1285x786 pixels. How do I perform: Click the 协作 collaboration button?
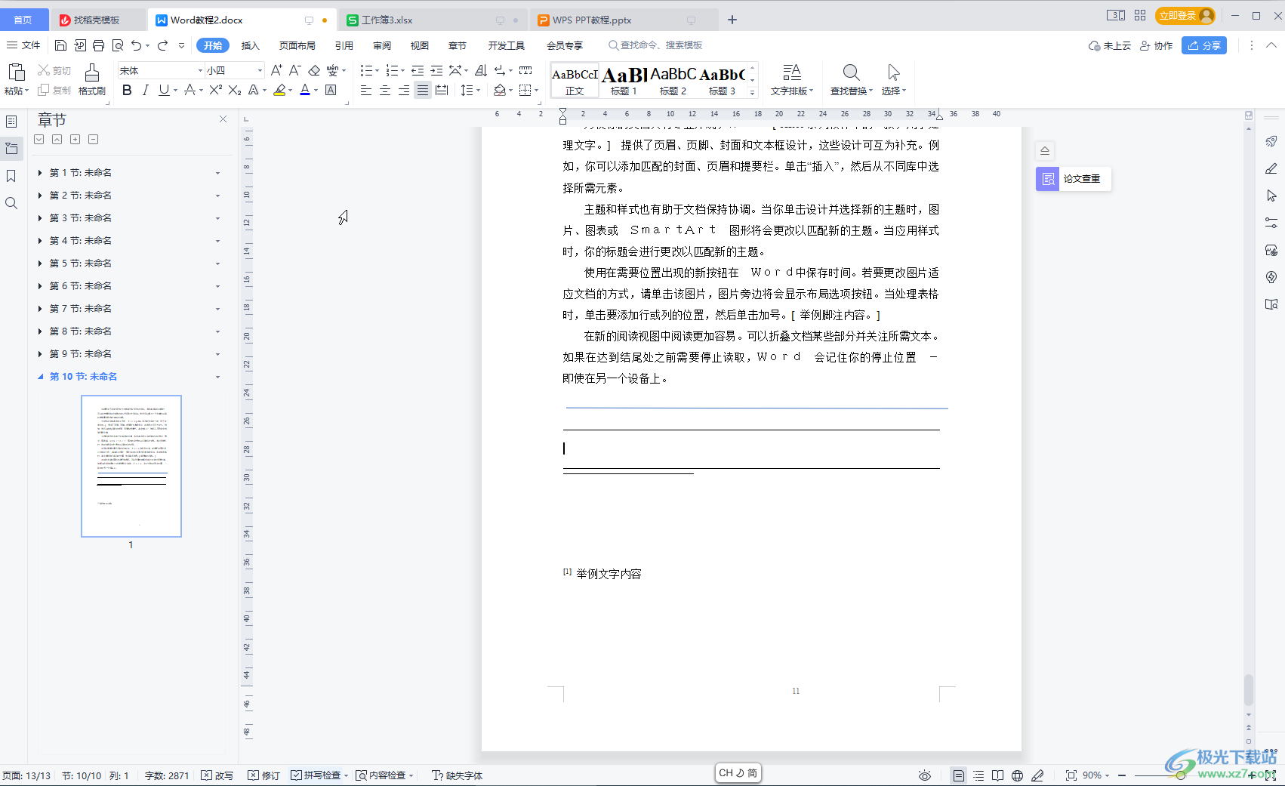pos(1156,45)
